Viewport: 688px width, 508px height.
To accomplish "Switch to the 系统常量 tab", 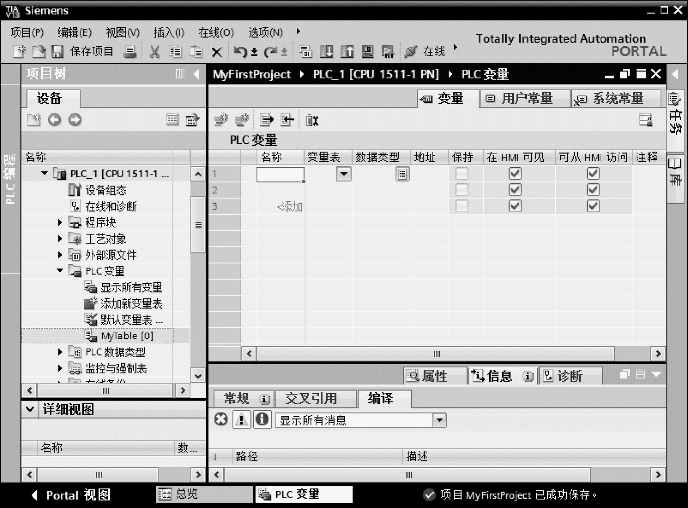I will [x=616, y=98].
